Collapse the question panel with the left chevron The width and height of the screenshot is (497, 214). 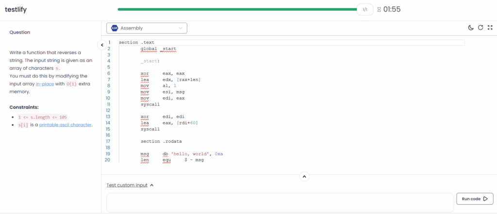(102, 45)
